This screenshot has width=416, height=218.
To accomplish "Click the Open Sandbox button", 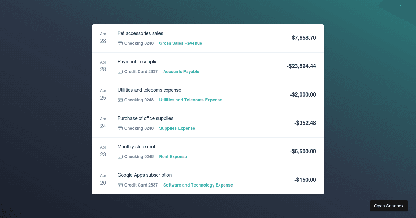I will (x=389, y=206).
